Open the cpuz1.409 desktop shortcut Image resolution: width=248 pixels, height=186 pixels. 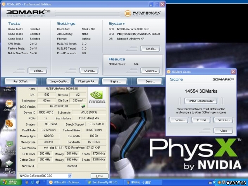point(9,164)
